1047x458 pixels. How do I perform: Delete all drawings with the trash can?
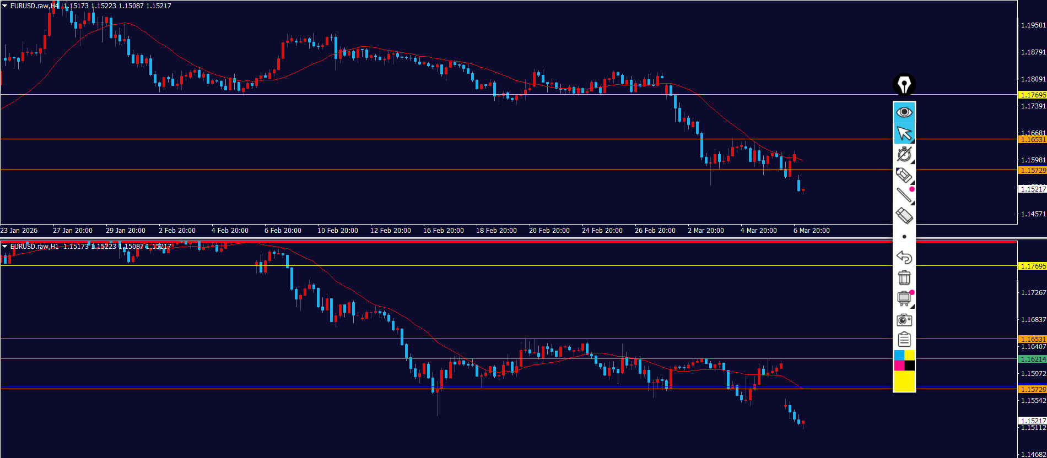pyautogui.click(x=904, y=277)
